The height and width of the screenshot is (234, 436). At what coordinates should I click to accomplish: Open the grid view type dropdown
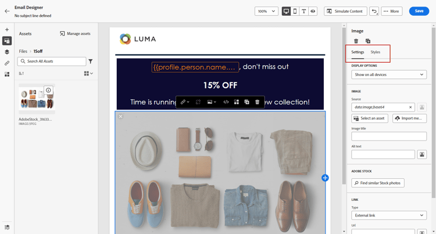88,73
